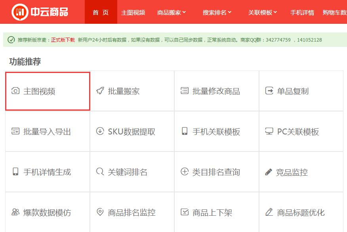Screen dimensions: 347x232
Task: Click the rocket icon beside 批量搬家
Action: click(x=100, y=91)
